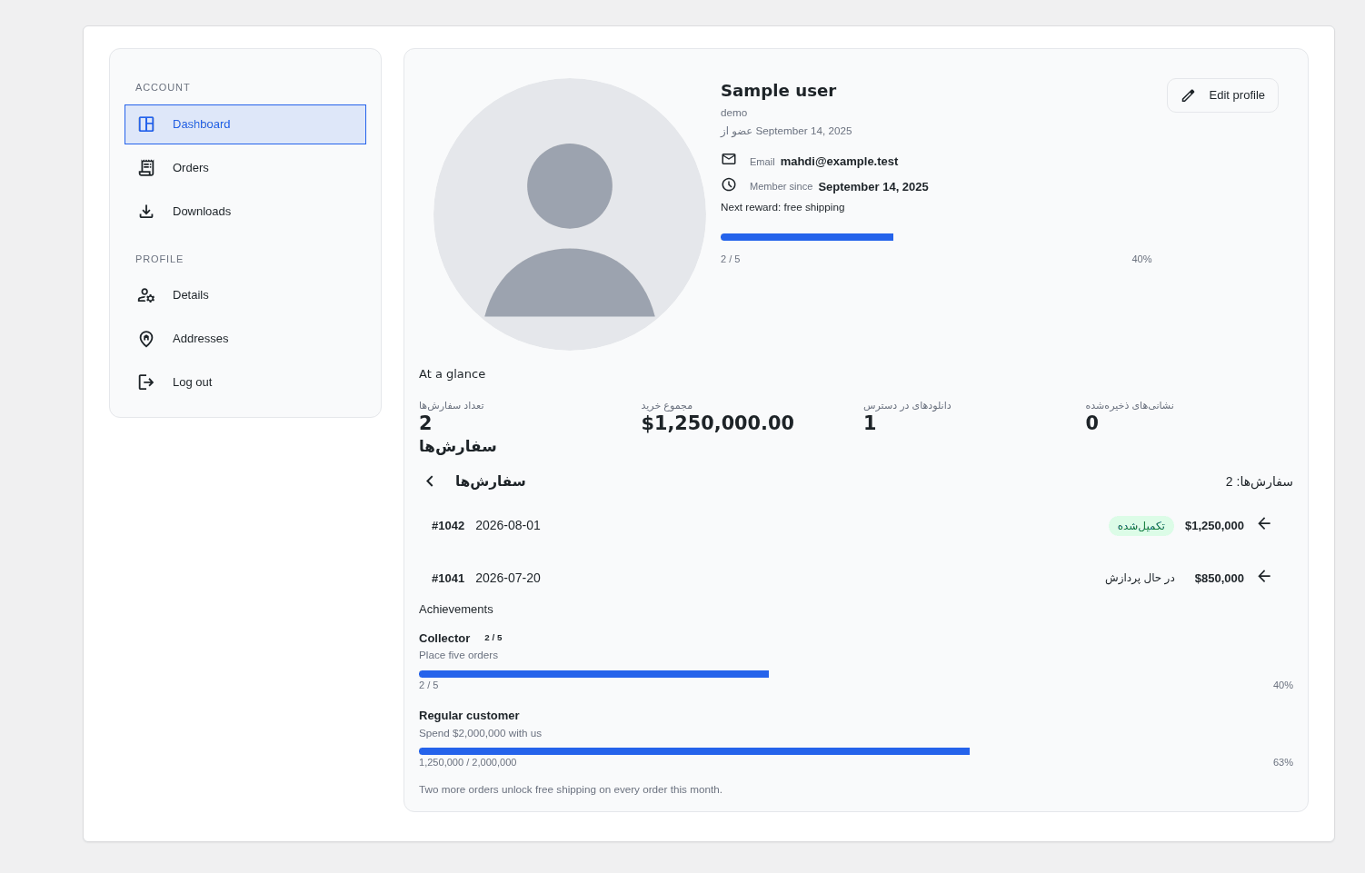Image resolution: width=1365 pixels, height=873 pixels.
Task: Click the Regular customer achievement title
Action: point(469,716)
